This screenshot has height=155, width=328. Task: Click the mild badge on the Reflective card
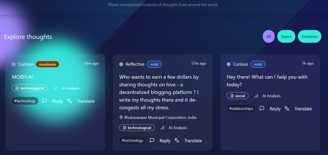(154, 64)
